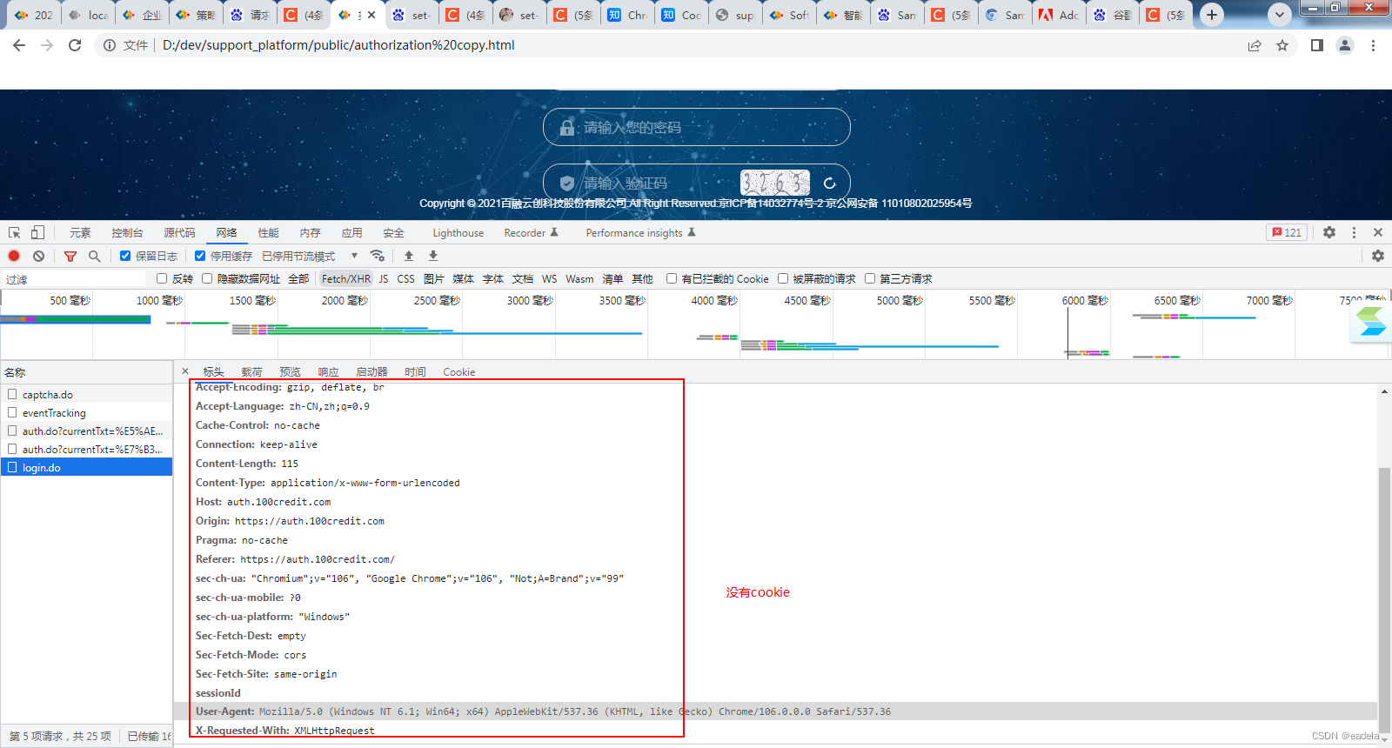Image resolution: width=1392 pixels, height=748 pixels.
Task: Tick checkbox beside captcha.do
Action: tap(12, 394)
